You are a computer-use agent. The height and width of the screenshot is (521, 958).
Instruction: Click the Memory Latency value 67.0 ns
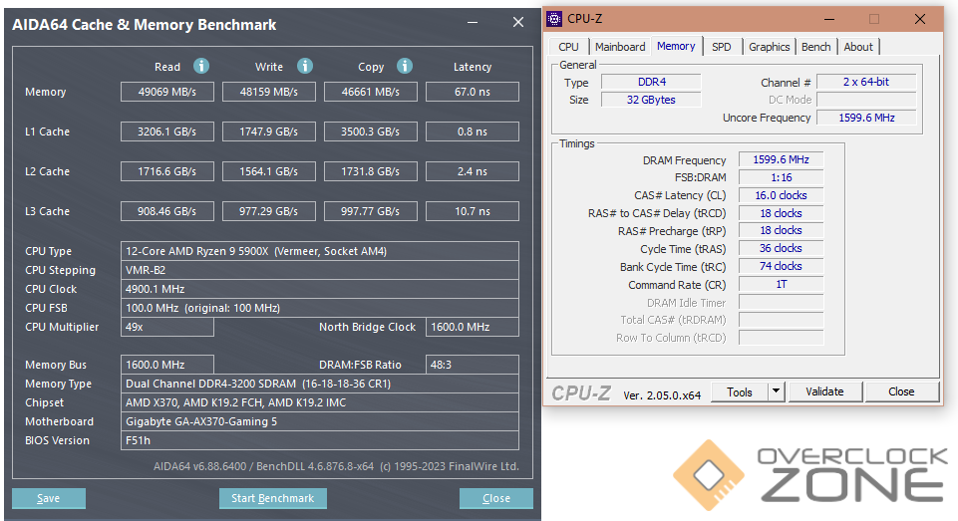473,92
